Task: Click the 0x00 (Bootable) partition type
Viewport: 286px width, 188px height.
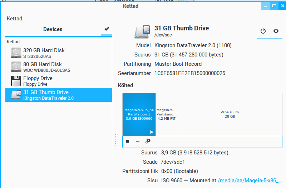Action: [x=180, y=171]
